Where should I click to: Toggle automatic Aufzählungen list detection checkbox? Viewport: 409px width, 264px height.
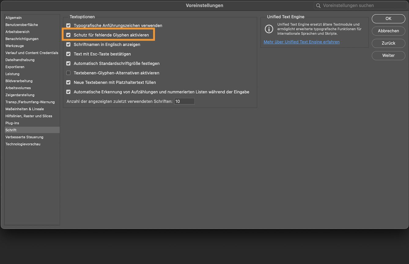(x=68, y=92)
